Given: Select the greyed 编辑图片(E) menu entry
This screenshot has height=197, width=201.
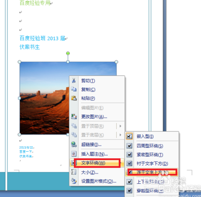Looking at the screenshot, I should pyautogui.click(x=97, y=108).
